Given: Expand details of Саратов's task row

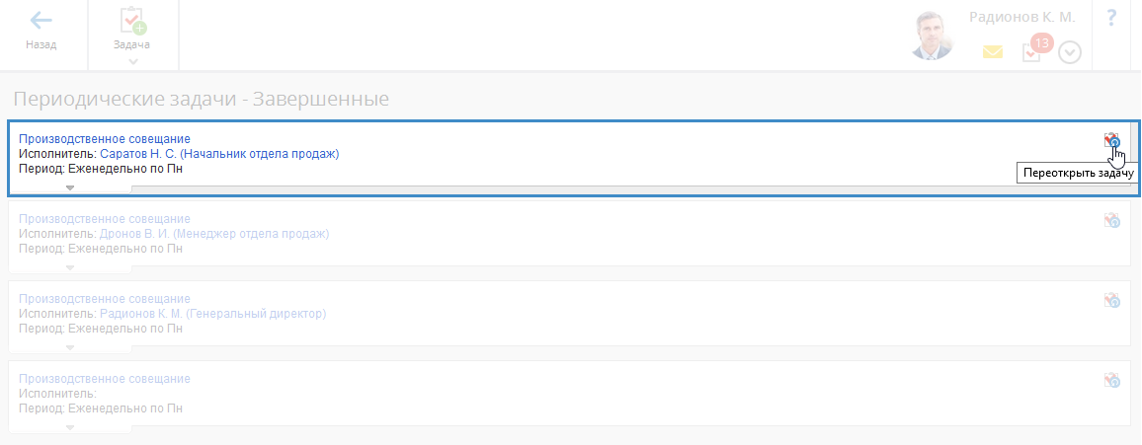Looking at the screenshot, I should tap(69, 187).
